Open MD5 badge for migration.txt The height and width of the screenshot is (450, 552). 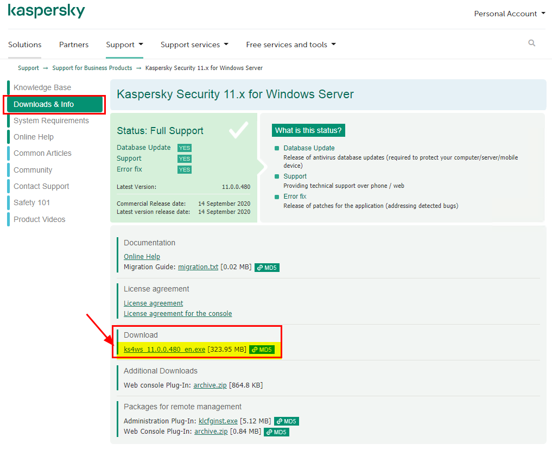click(267, 268)
